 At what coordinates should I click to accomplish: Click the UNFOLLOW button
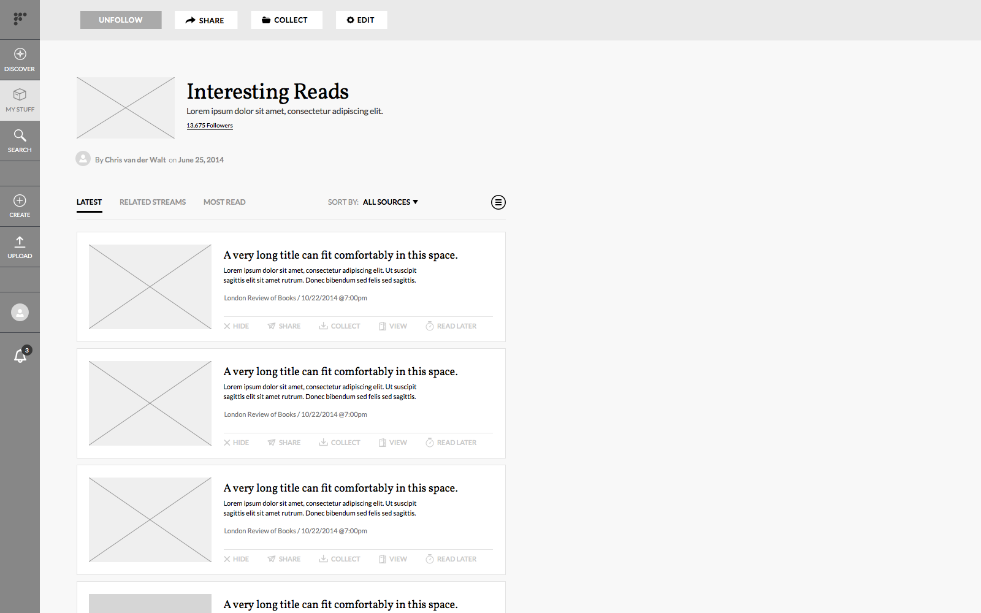[121, 20]
